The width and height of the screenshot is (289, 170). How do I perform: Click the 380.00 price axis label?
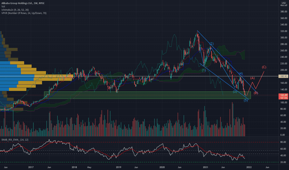point(284,11)
